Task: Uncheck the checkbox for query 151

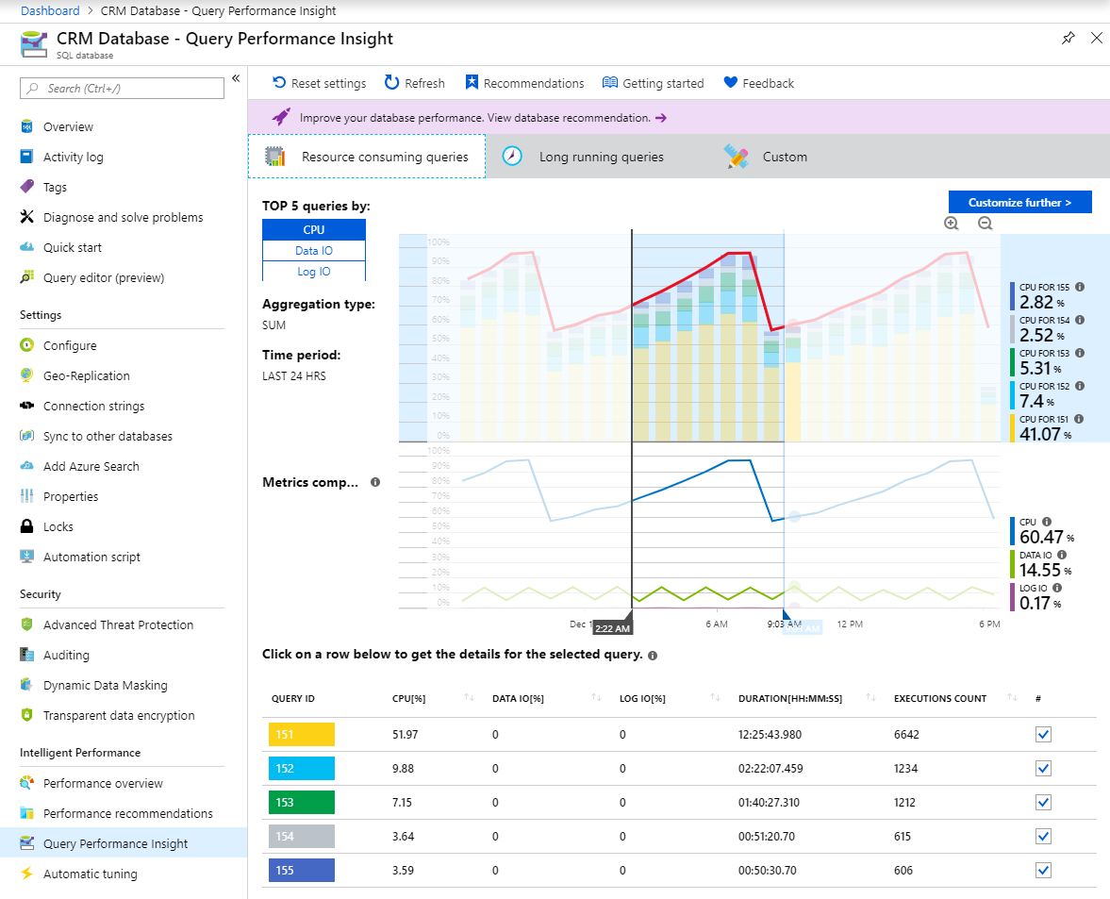Action: pos(1043,735)
